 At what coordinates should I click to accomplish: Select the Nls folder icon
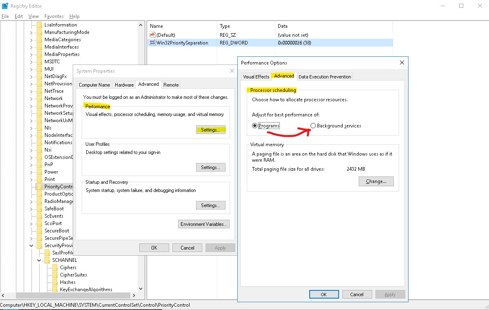[39, 128]
